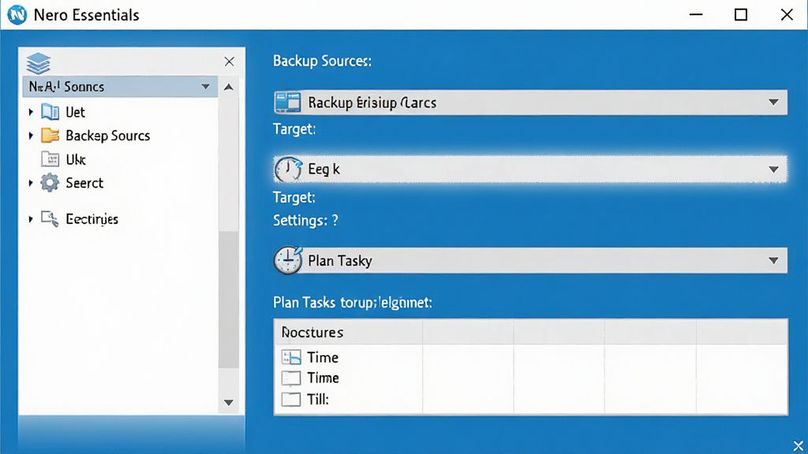Viewport: 808px width, 454px height.
Task: Open the Rackup Erisiup Carcs dropdown
Action: tap(530, 102)
